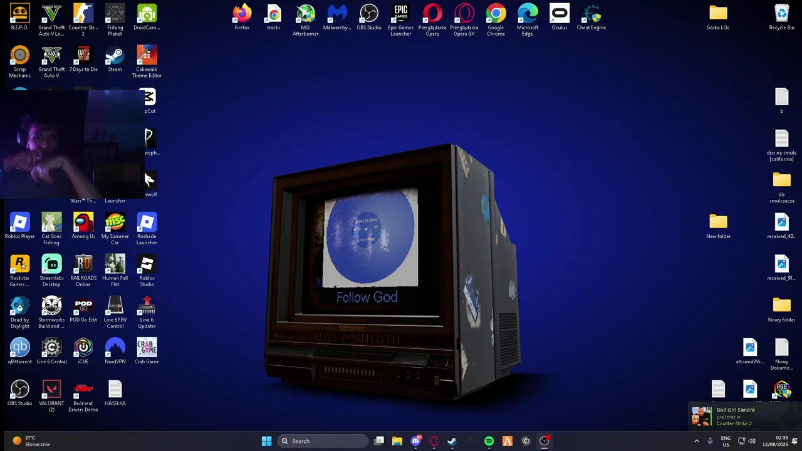802x451 pixels.
Task: Launch Dead by Daylight shortcut
Action: (19, 313)
